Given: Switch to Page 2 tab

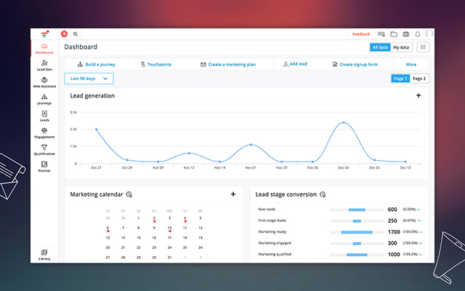Looking at the screenshot, I should tap(419, 79).
